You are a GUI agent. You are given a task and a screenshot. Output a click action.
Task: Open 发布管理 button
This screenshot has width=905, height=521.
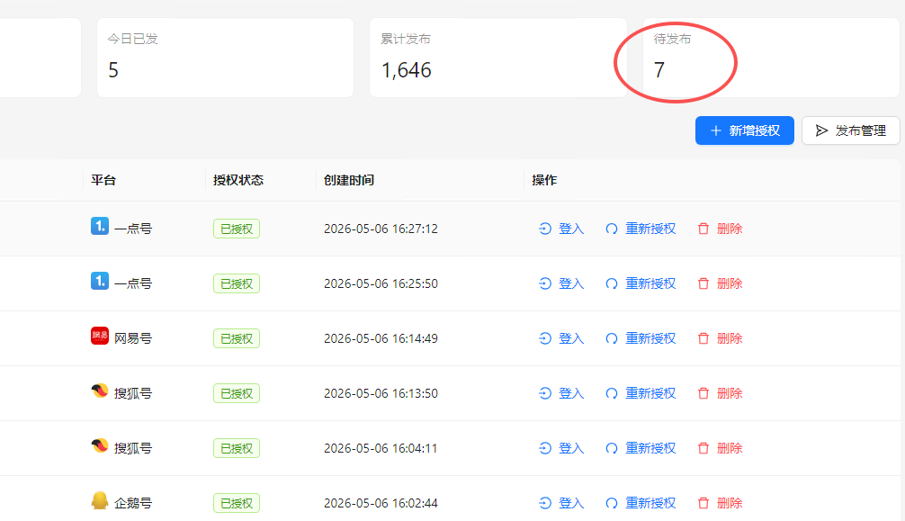851,130
